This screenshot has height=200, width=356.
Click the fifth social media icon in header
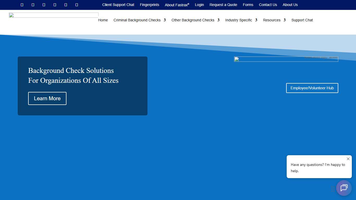point(66,5)
